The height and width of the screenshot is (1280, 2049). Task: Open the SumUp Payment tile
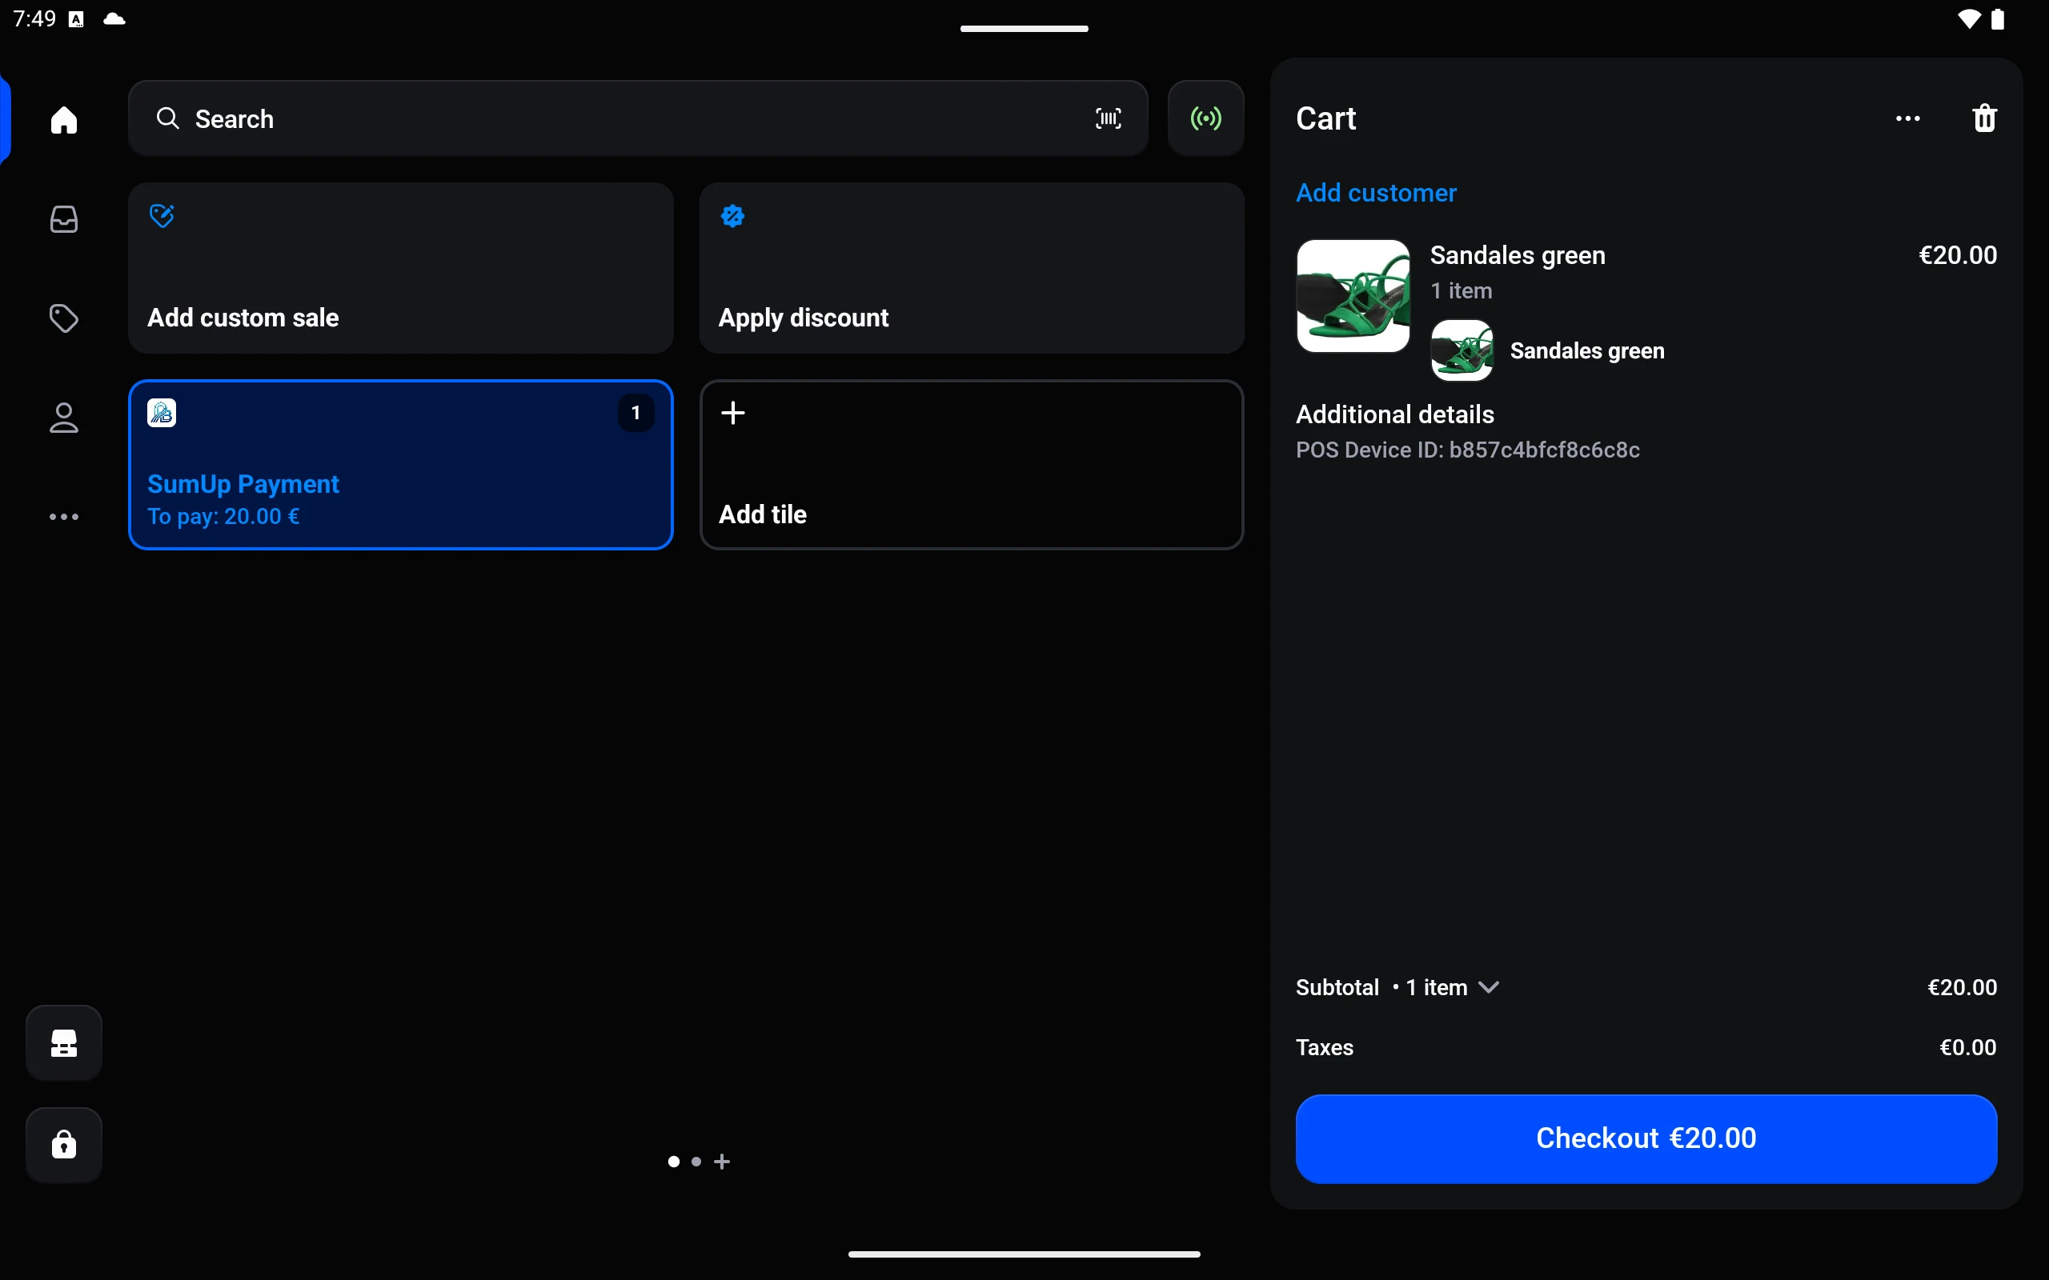pos(400,465)
